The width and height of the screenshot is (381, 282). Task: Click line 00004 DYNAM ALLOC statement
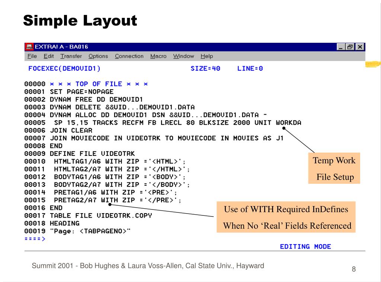coord(145,115)
